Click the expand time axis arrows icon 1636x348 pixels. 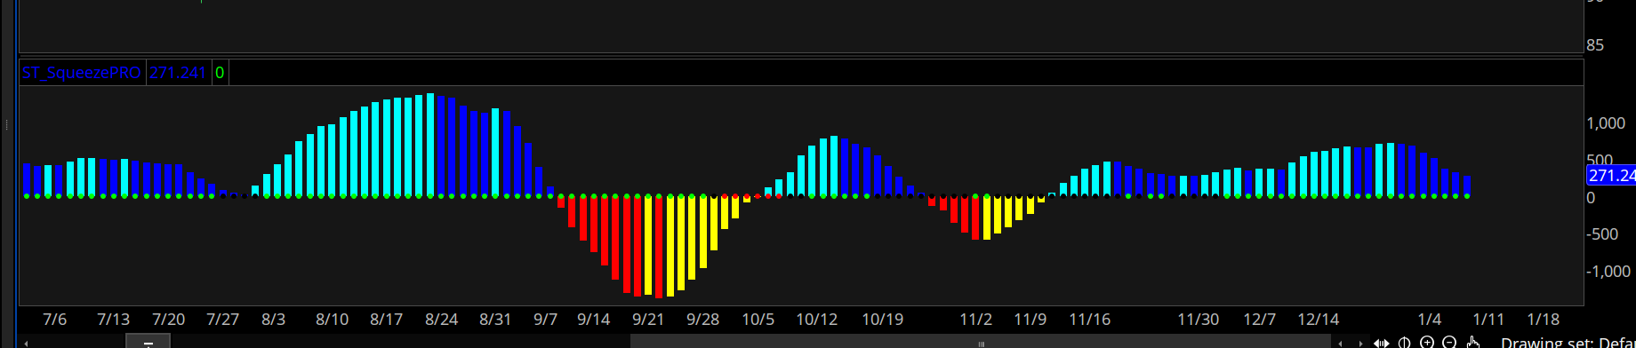click(1381, 343)
